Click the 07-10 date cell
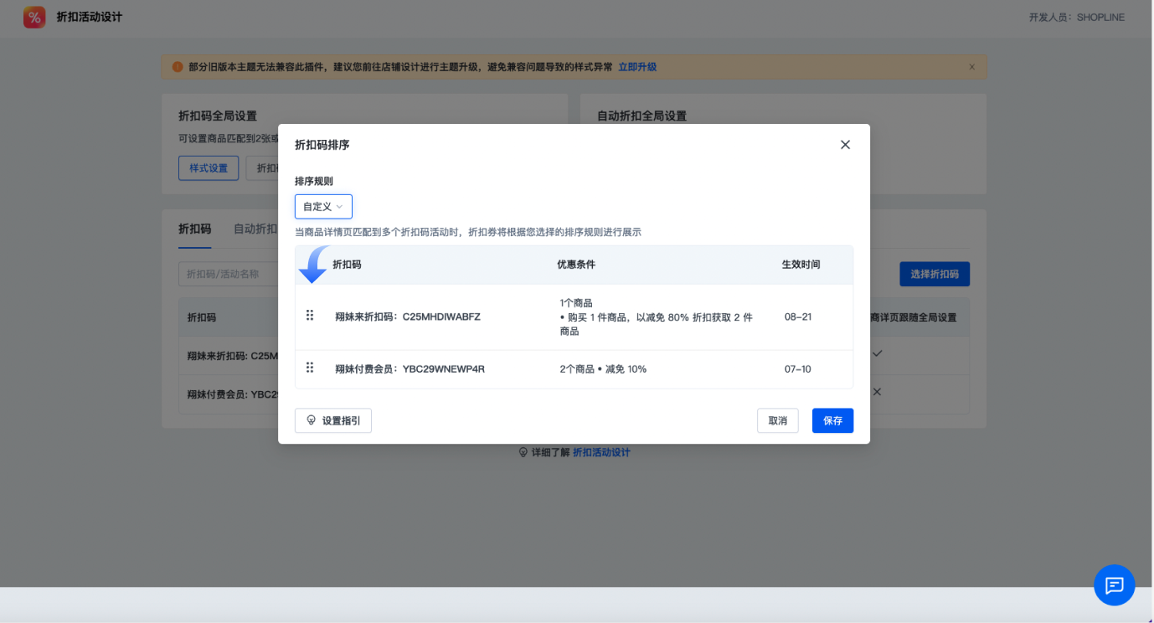 coord(798,368)
